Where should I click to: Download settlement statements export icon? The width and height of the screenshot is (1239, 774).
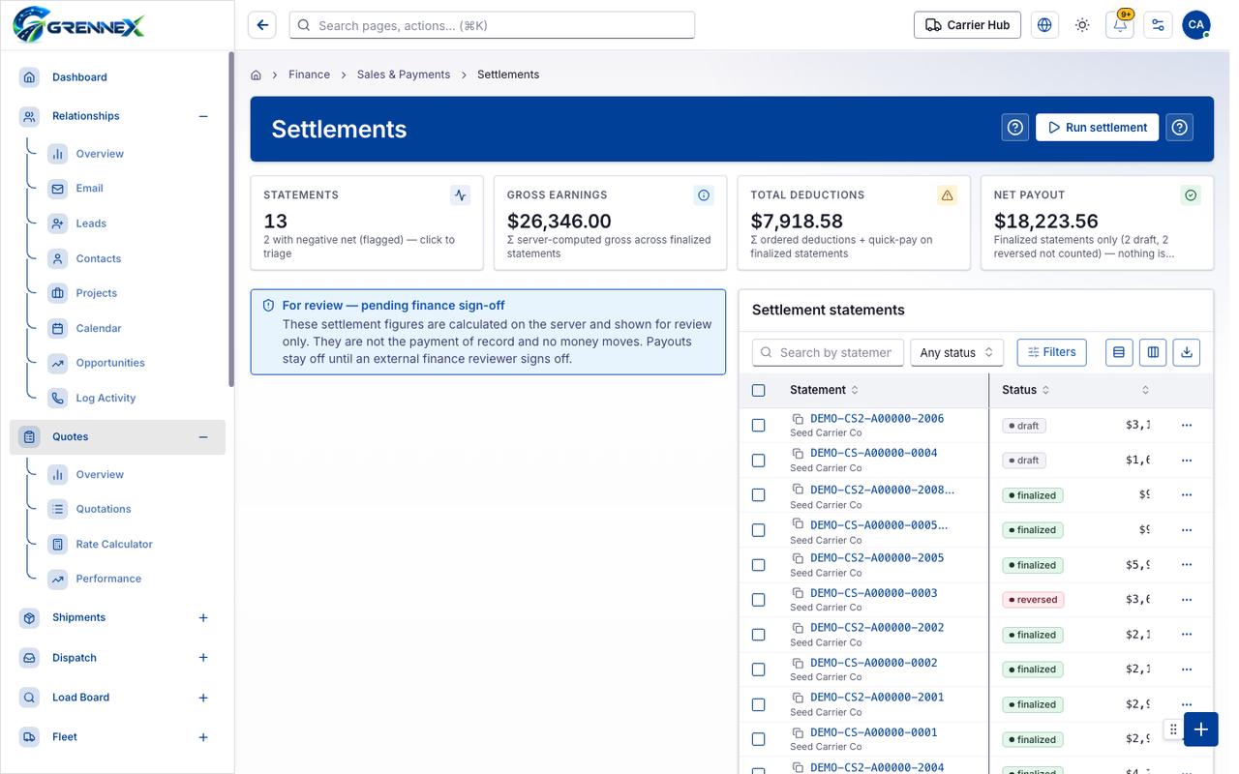[x=1187, y=352]
